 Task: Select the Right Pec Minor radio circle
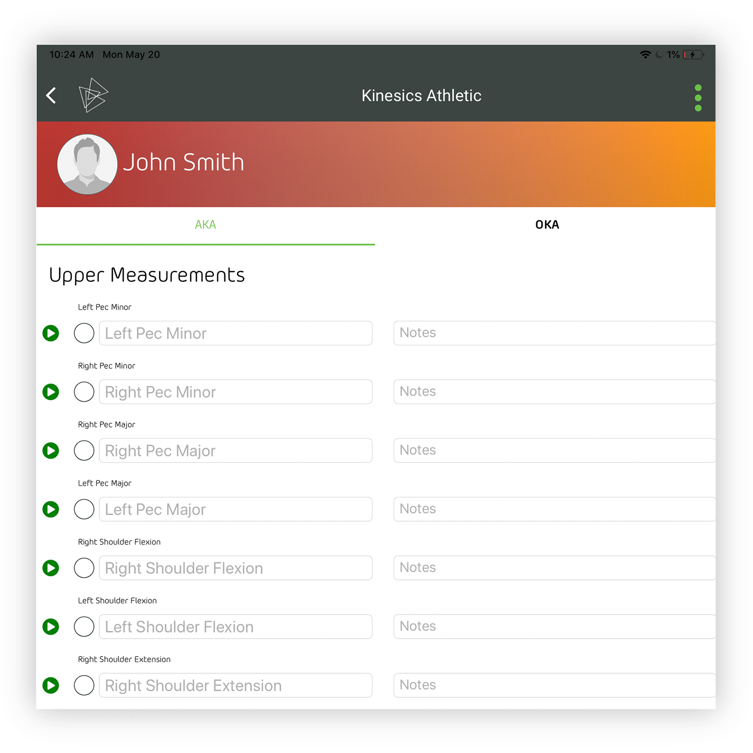[84, 392]
